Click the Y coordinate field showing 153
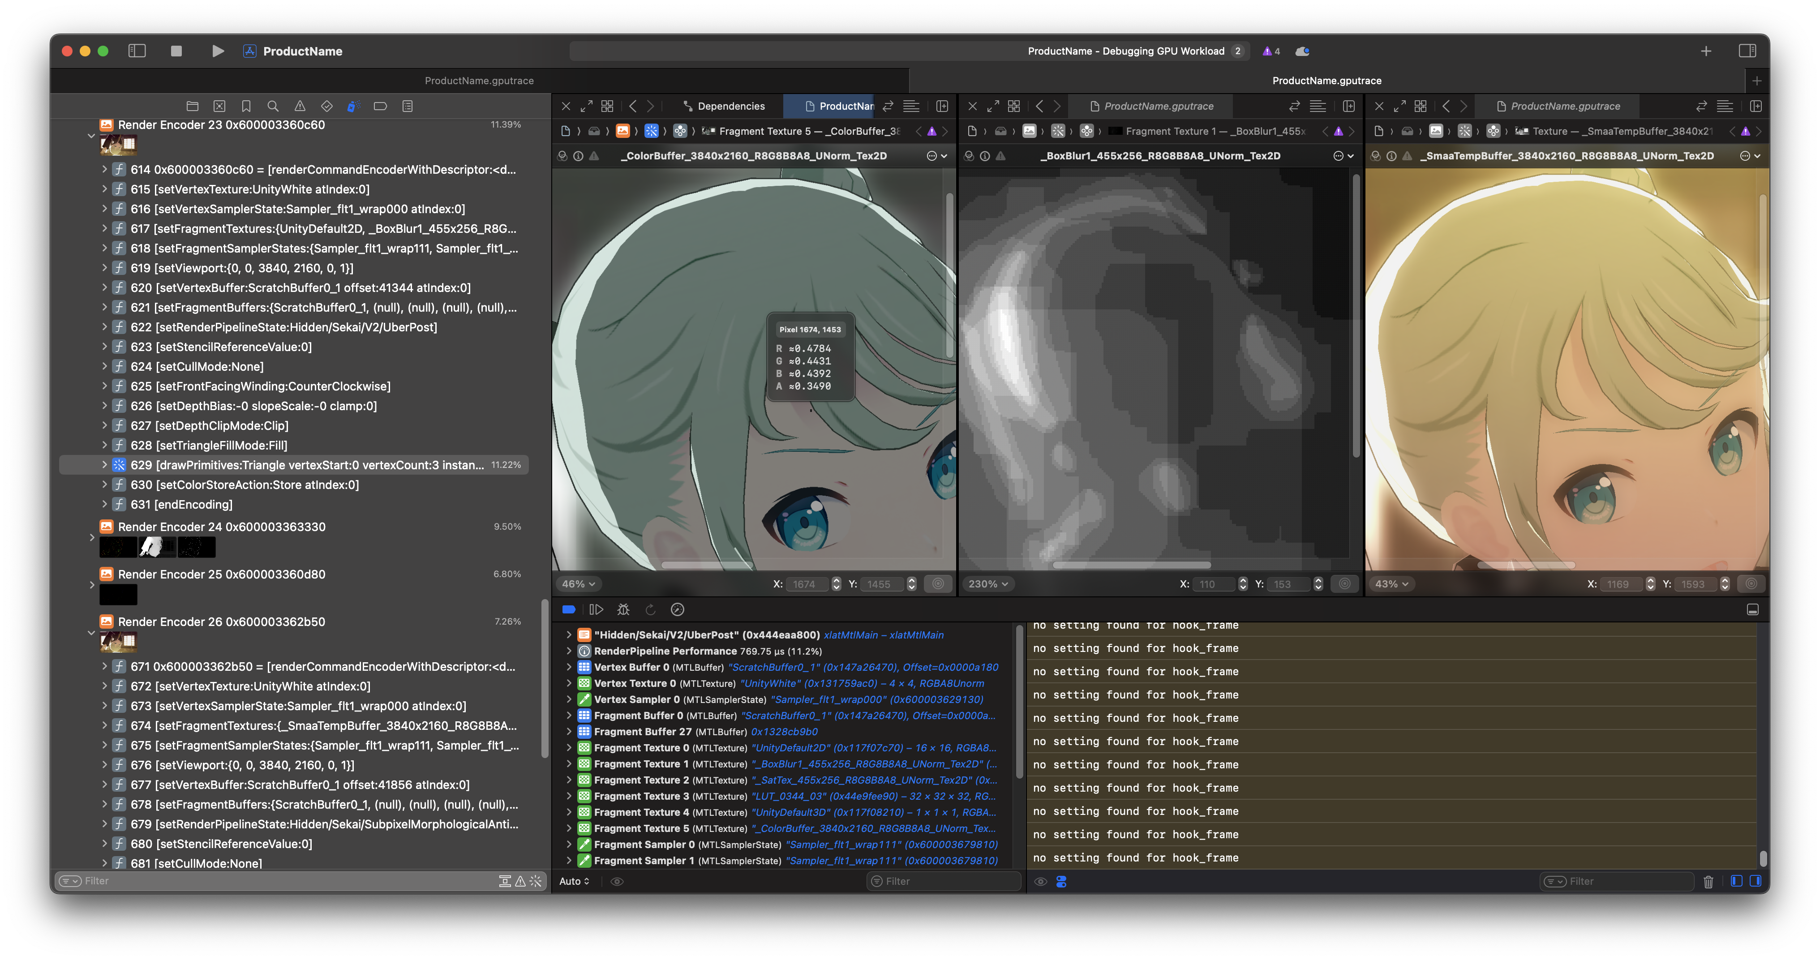The height and width of the screenshot is (960, 1820). (1290, 584)
